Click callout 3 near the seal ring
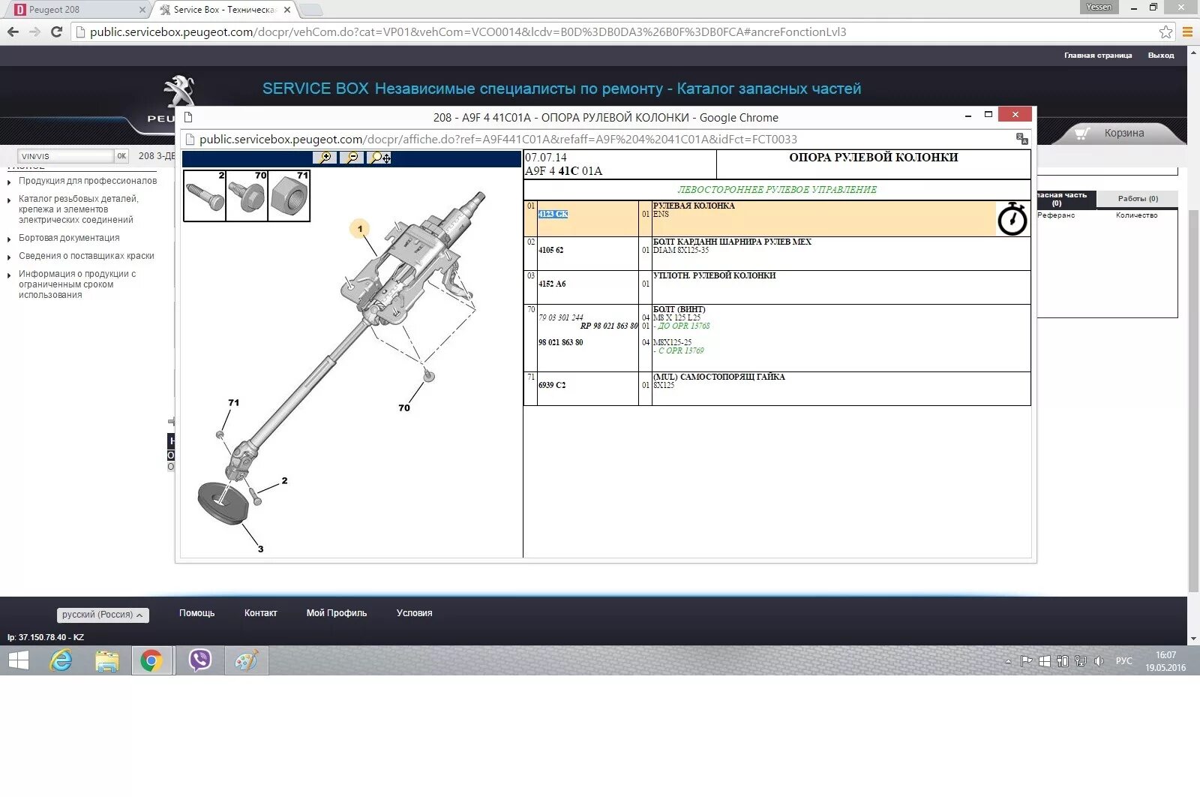The image size is (1200, 797). tap(260, 549)
